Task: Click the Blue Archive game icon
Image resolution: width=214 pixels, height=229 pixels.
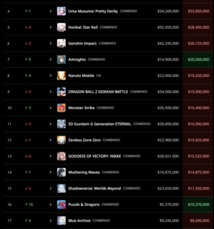Action: [x=61, y=221]
